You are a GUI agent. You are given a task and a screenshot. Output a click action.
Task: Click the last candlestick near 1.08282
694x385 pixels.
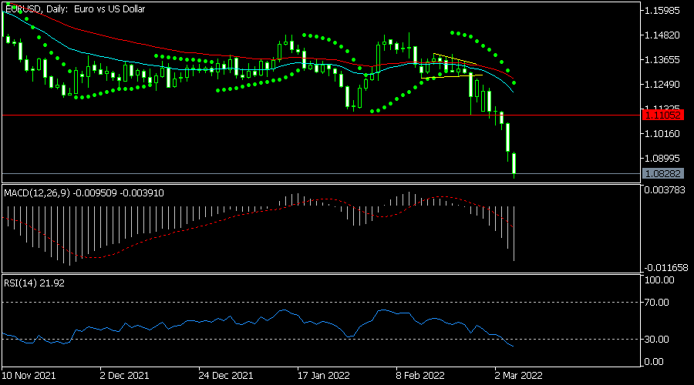[514, 165]
